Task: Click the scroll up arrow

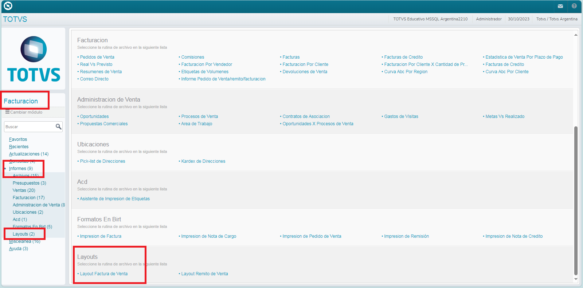Action: tap(576, 35)
